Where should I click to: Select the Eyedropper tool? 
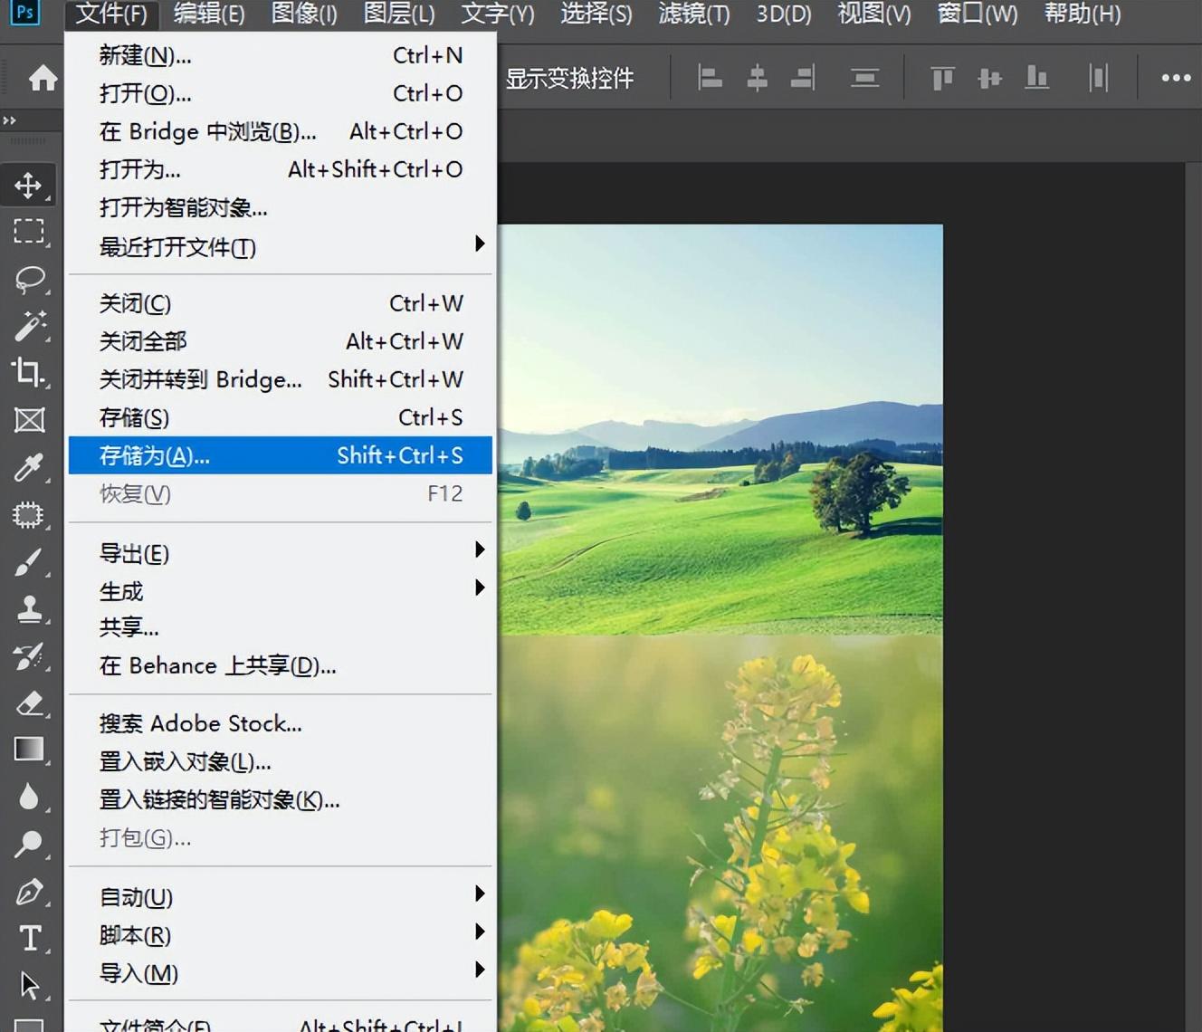point(28,467)
